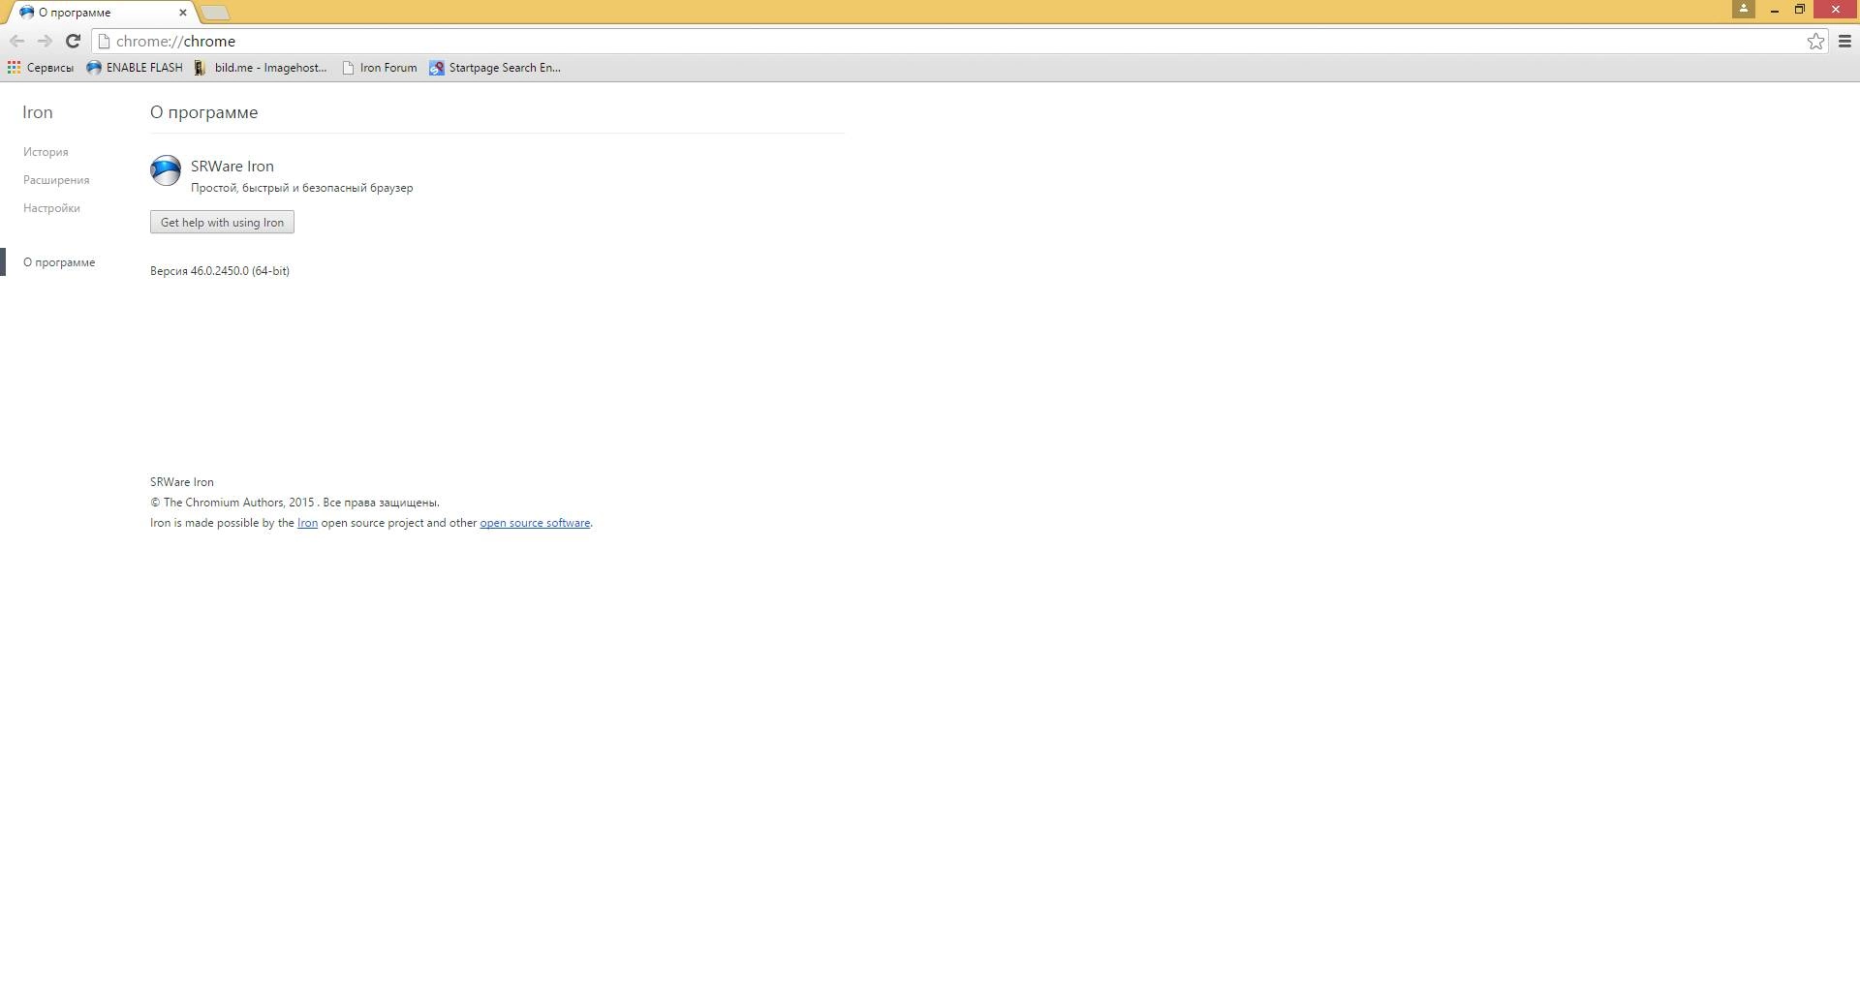Viewport: 1860px width, 1007px height.
Task: Open the open source software link
Action: 535,523
